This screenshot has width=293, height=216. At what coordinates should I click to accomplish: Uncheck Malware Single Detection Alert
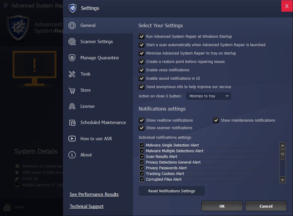tap(142, 145)
